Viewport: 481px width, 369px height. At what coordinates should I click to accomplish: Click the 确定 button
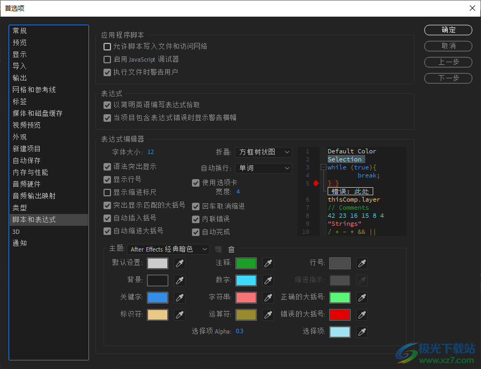coord(448,30)
